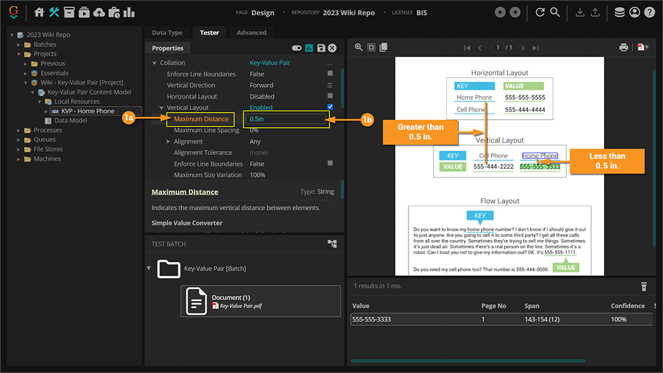This screenshot has height=373, width=663.
Task: Print document using the printer icon
Action: (x=623, y=48)
